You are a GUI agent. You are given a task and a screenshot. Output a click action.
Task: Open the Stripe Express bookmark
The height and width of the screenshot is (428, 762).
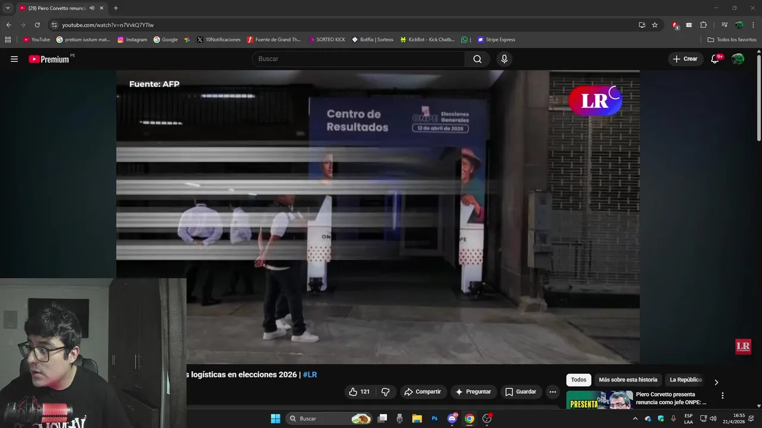(x=496, y=40)
